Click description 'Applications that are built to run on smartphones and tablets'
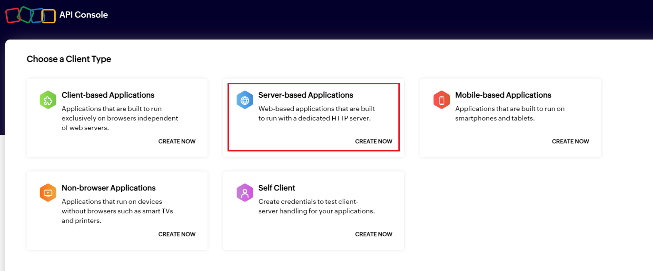Image resolution: width=653 pixels, height=271 pixels. (x=510, y=113)
